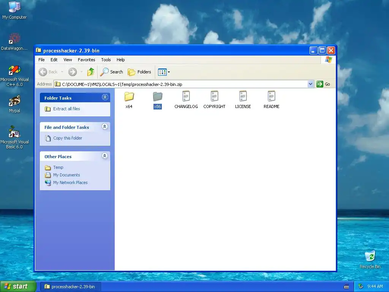Viewport: 389px width, 292px height.
Task: Open the CHANGELOG text file icon
Action: click(186, 96)
